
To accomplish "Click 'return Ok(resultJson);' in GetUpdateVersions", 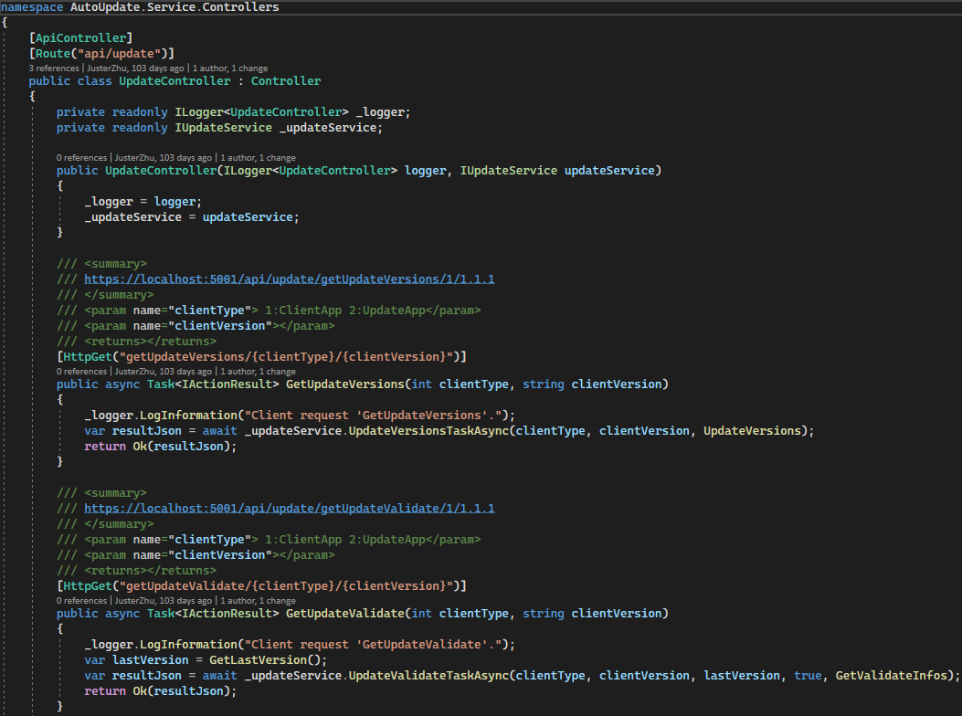I will [x=160, y=447].
